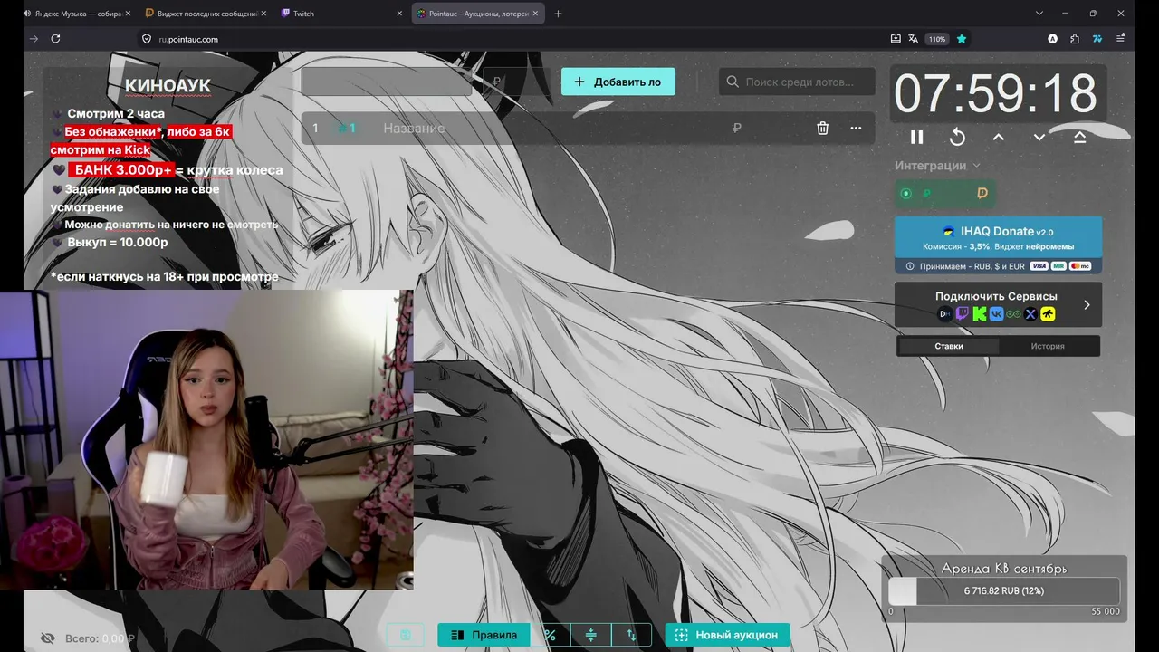Switch to the История tab
Viewport: 1159px width, 652px height.
(1048, 346)
